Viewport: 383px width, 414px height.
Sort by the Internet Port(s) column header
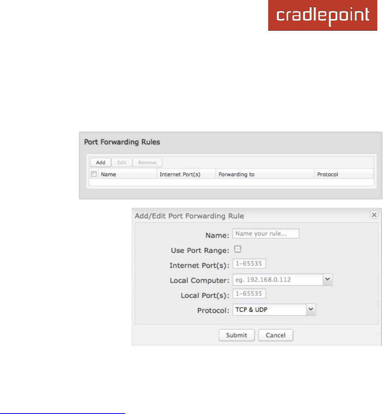[186, 174]
